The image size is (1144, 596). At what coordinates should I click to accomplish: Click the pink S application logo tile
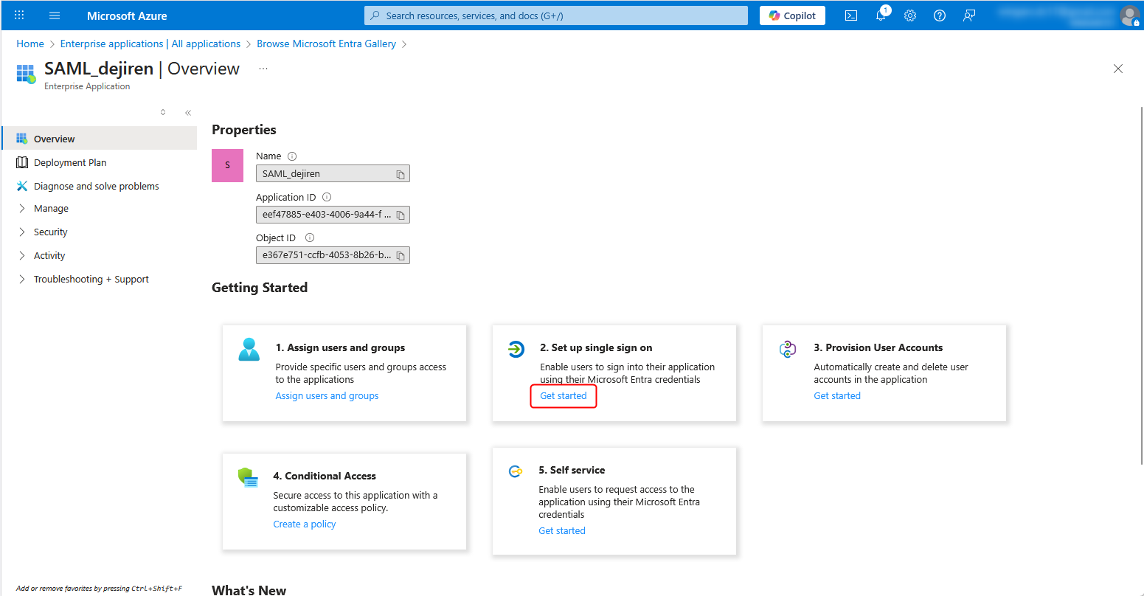click(227, 165)
